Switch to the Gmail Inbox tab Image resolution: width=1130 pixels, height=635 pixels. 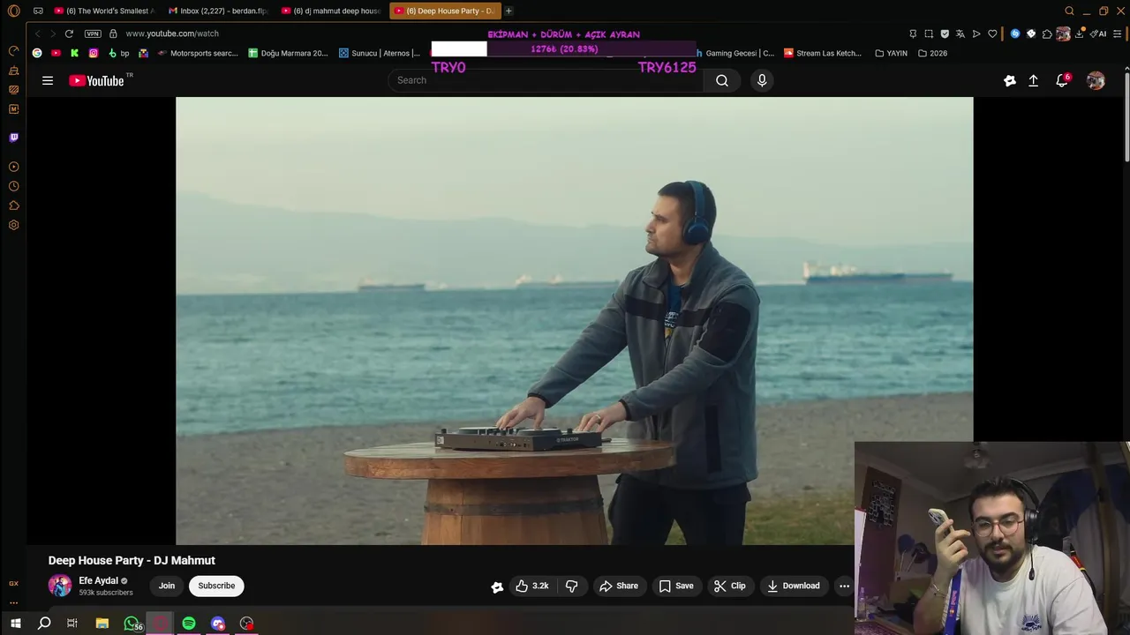(217, 11)
